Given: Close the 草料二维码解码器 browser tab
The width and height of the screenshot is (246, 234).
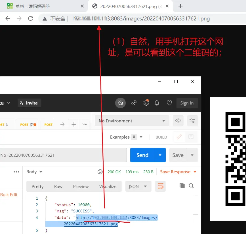Looking at the screenshot, I should tap(82, 6).
